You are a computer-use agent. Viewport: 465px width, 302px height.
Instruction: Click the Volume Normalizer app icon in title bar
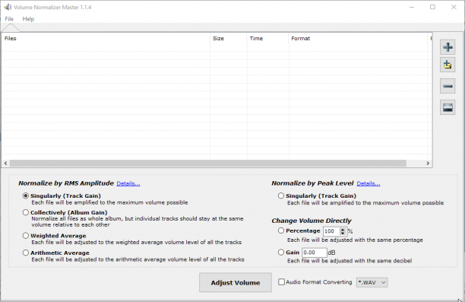coord(8,7)
